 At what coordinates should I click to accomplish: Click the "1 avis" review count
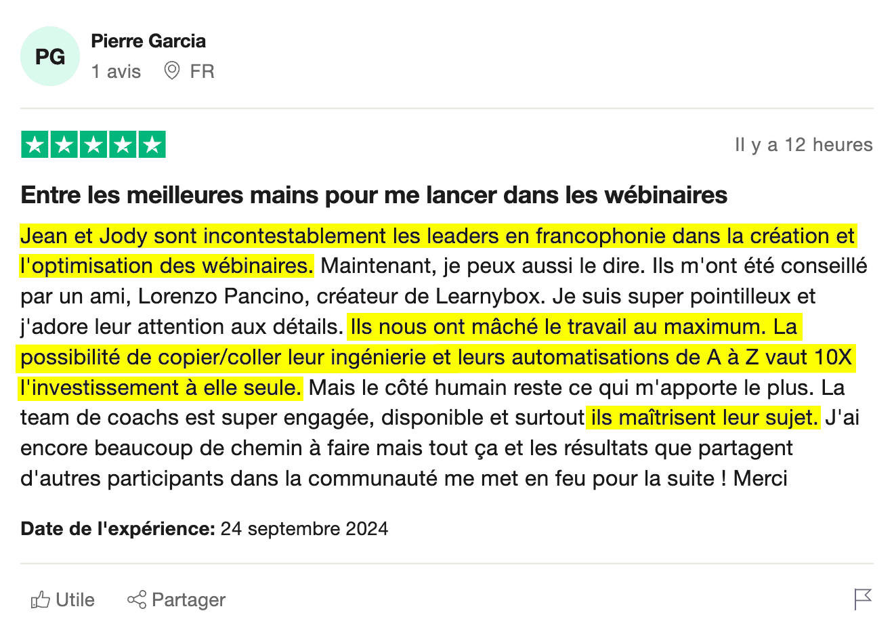pyautogui.click(x=116, y=71)
